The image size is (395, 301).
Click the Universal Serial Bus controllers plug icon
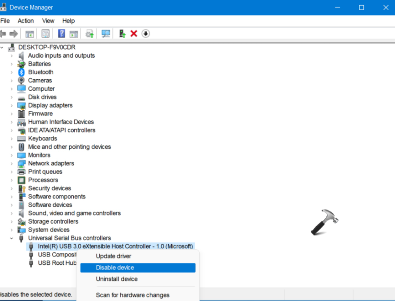[x=21, y=238]
